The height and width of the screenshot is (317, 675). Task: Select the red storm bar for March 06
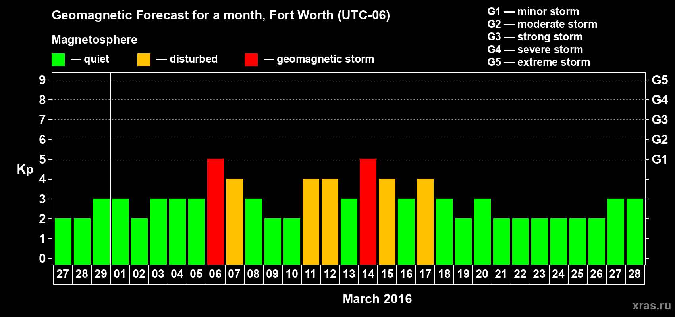(216, 212)
